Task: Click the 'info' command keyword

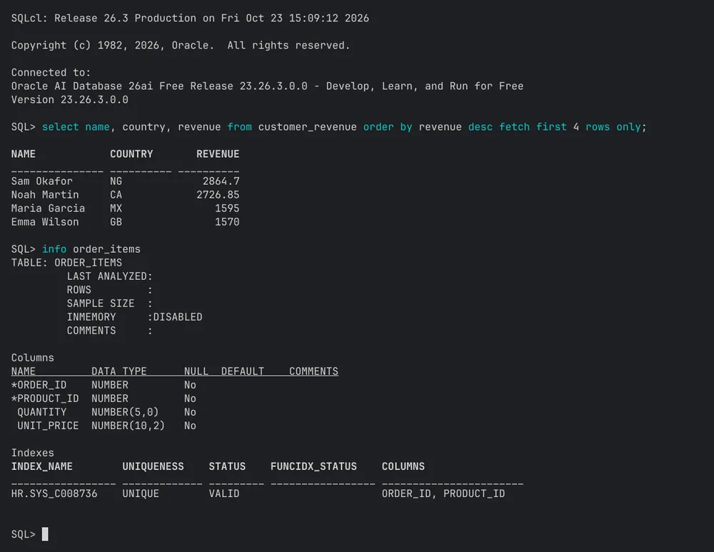Action: [54, 249]
